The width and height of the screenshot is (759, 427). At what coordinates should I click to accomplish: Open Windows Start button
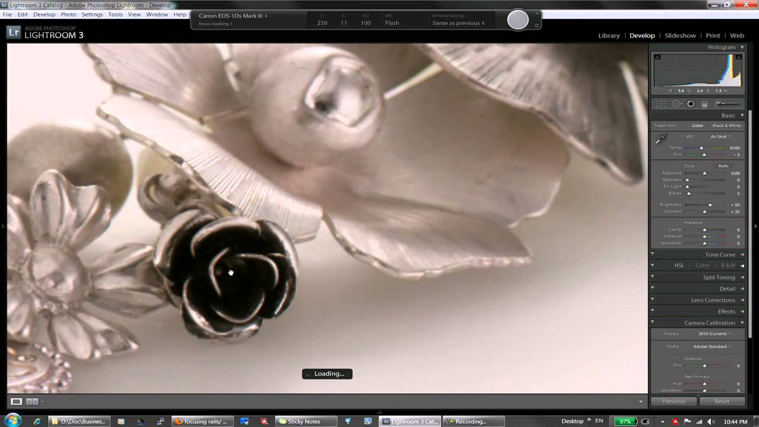12,421
